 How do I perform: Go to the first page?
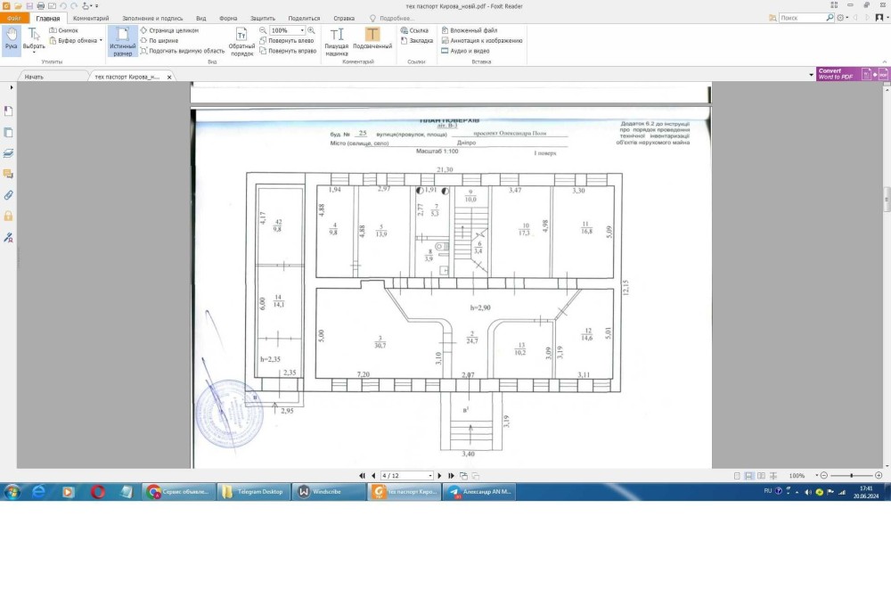click(362, 476)
